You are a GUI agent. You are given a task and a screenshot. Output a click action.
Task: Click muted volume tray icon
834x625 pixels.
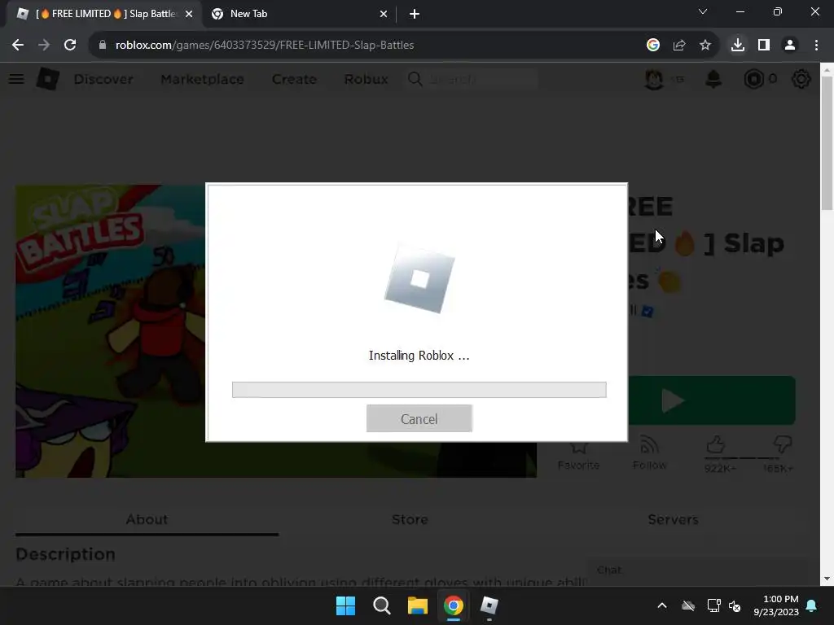point(735,605)
